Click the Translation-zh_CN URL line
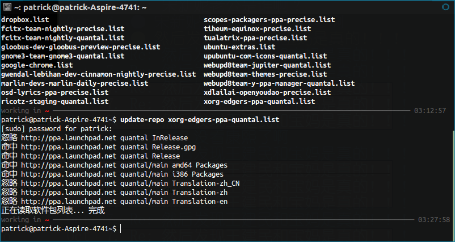Image resolution: width=455 pixels, height=242 pixels. [120, 183]
